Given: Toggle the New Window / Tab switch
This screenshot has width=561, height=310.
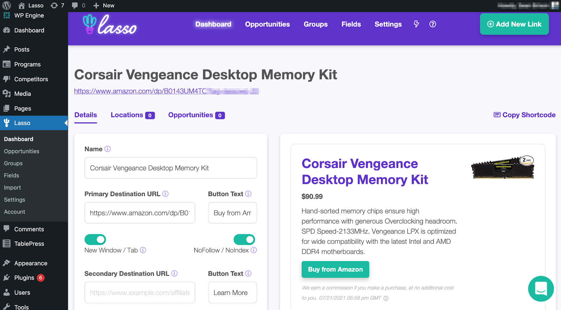Looking at the screenshot, I should (x=95, y=240).
